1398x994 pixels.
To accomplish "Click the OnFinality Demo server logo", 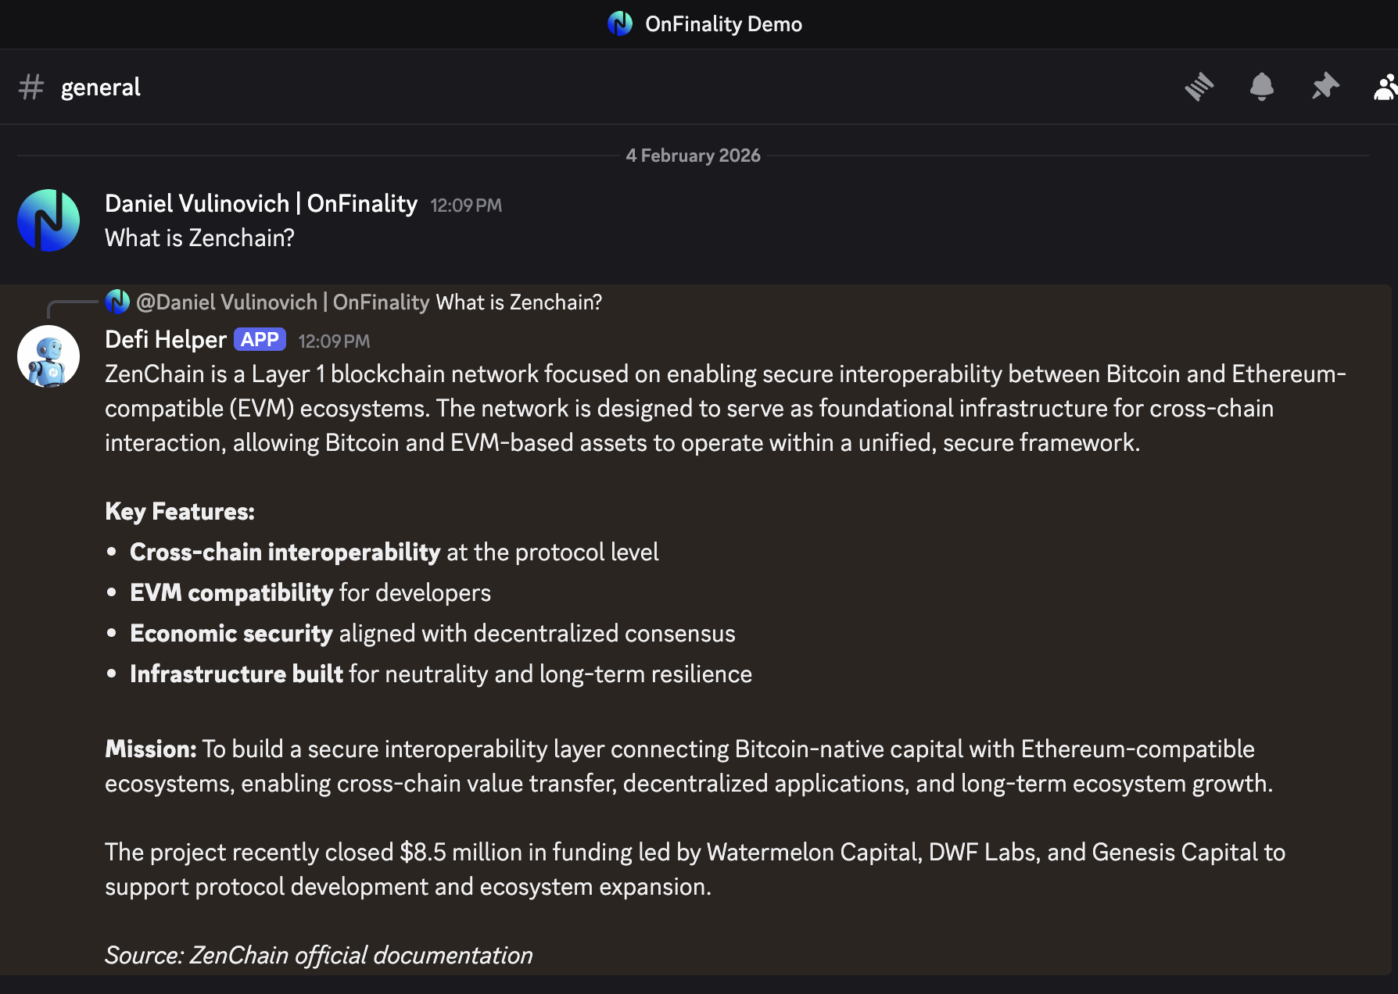I will pyautogui.click(x=620, y=23).
